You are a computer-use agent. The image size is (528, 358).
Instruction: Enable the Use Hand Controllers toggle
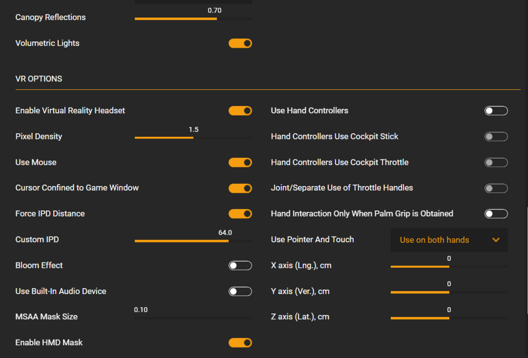coord(496,111)
